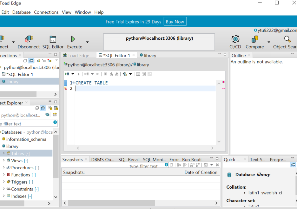Image resolution: width=297 pixels, height=209 pixels.
Task: Collapse all in the Connections panel
Action: 25,61
